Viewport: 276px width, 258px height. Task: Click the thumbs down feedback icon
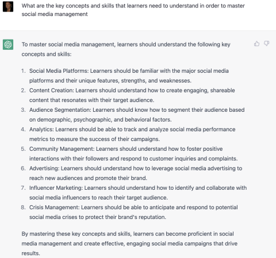click(267, 44)
